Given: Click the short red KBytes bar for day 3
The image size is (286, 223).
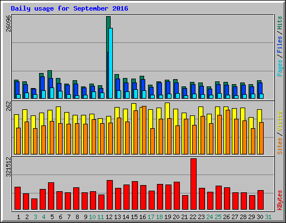Looking at the screenshot, I should click(x=34, y=204).
